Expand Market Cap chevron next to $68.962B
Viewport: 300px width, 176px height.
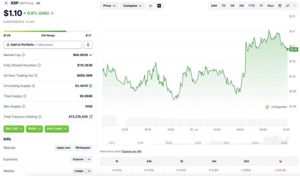click(x=91, y=55)
